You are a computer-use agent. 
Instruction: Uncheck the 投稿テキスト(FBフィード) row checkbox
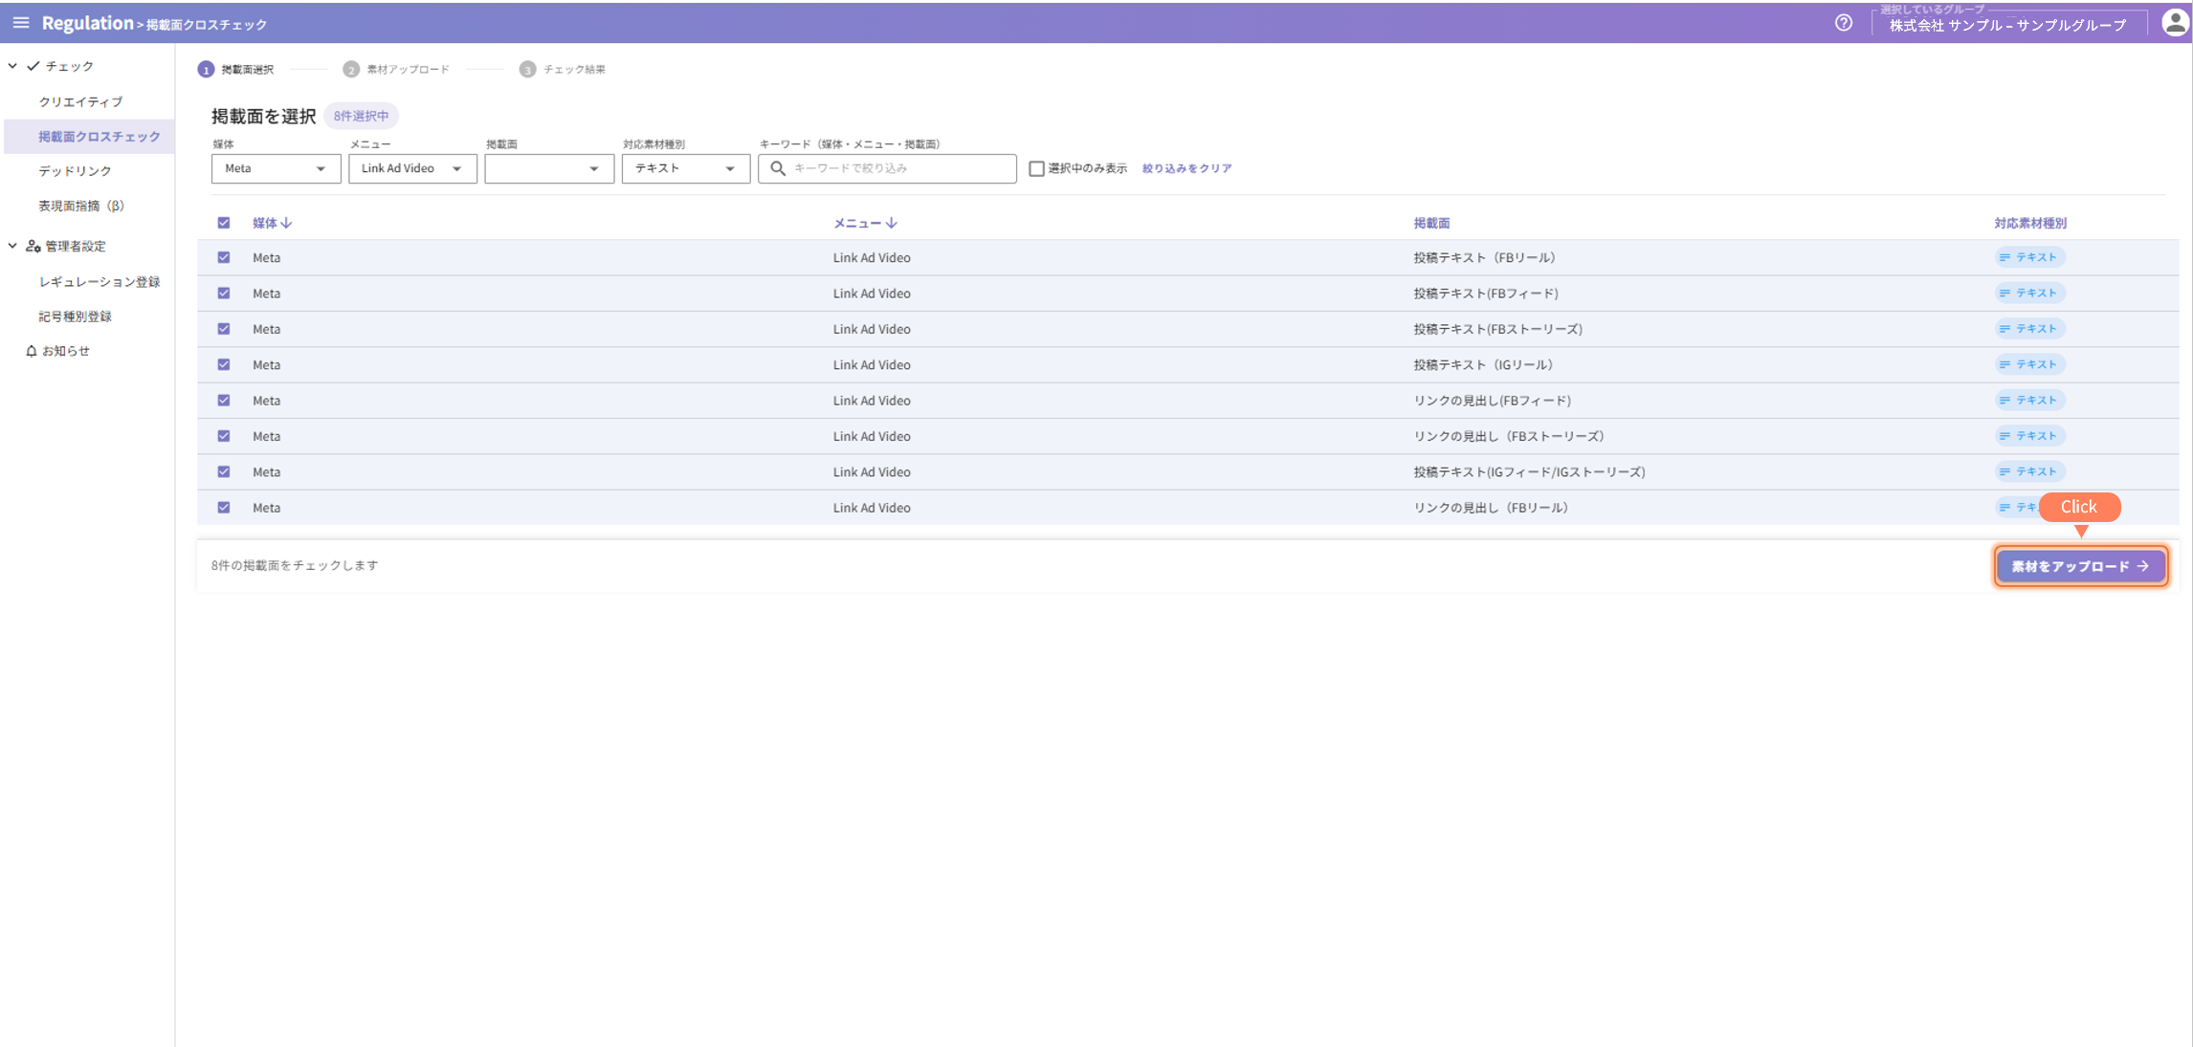[224, 294]
